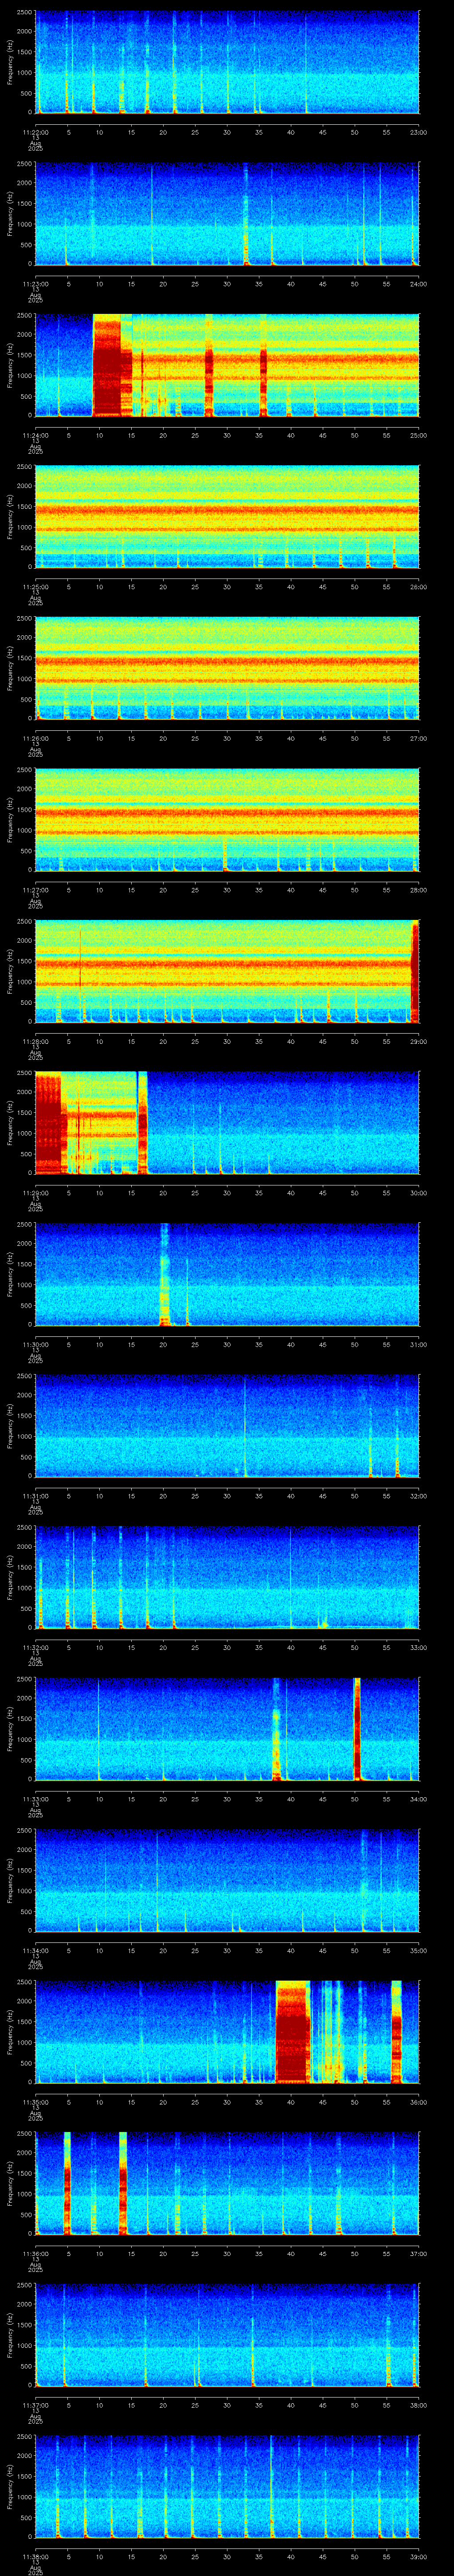Select the spectrogram panel starting at 11:25:00
Image resolution: width=454 pixels, height=2576 pixels.
[x=227, y=517]
